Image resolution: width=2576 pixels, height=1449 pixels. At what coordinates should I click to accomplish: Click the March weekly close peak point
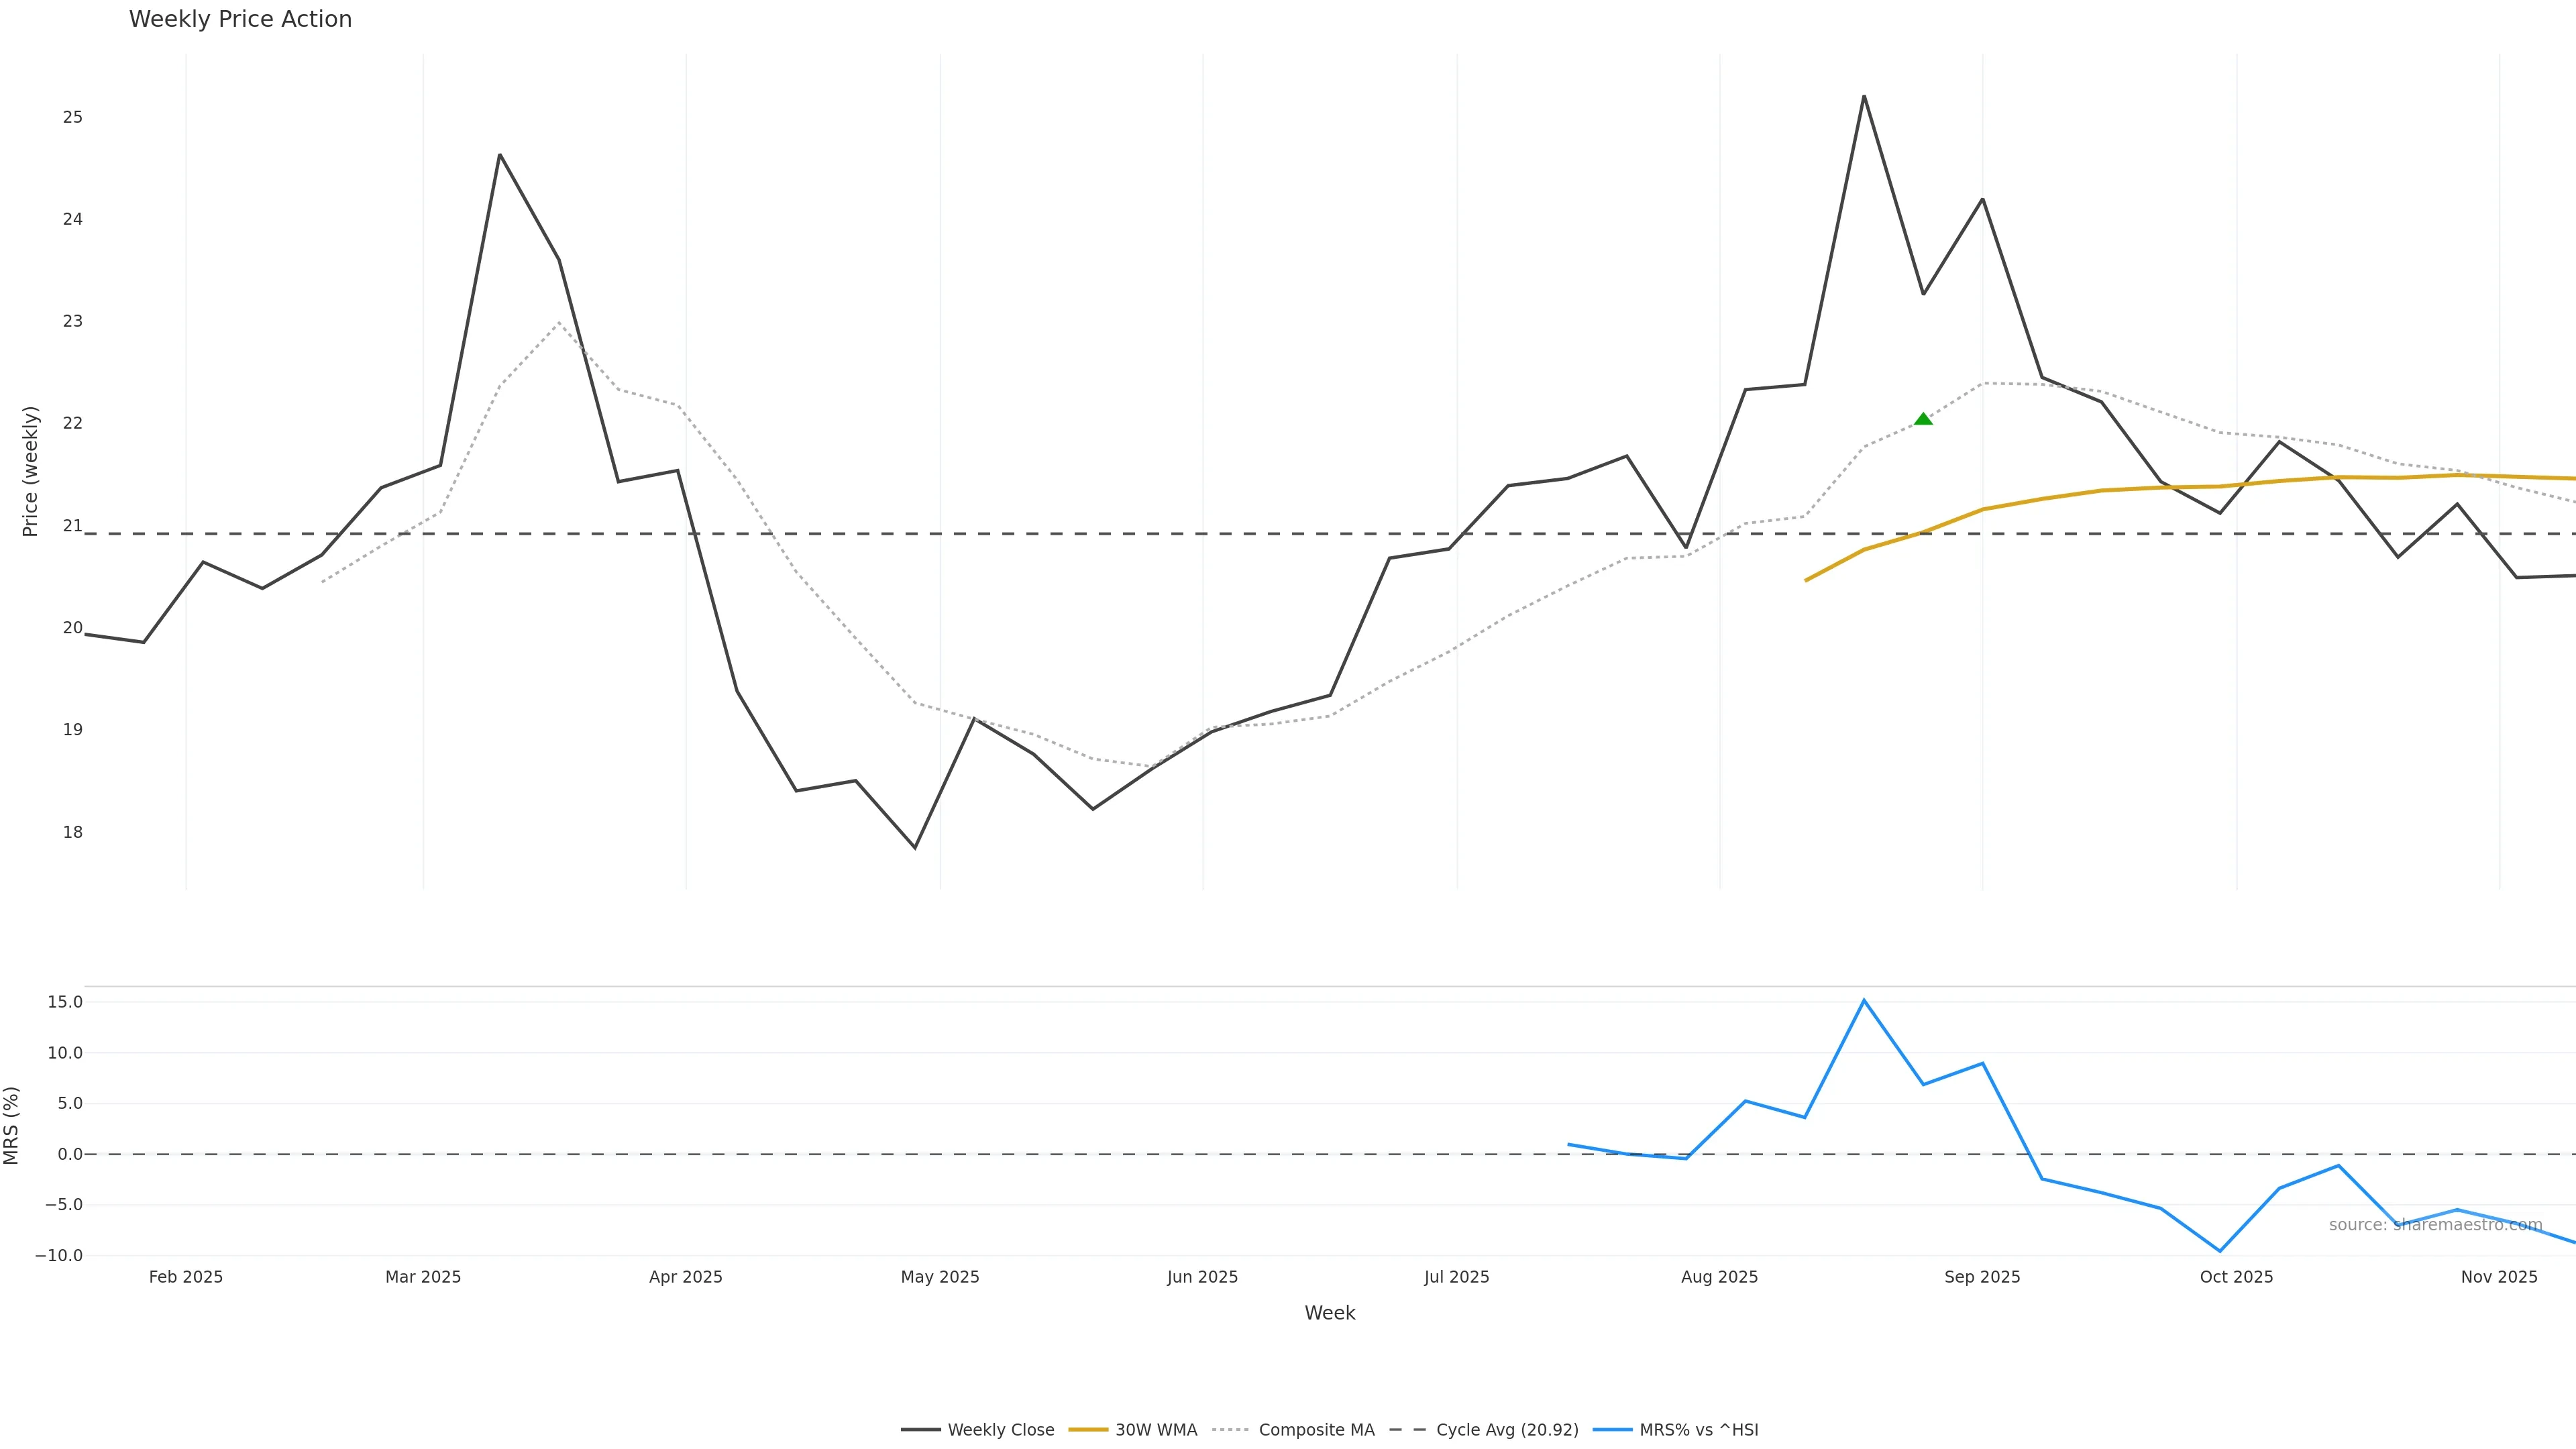click(x=500, y=155)
